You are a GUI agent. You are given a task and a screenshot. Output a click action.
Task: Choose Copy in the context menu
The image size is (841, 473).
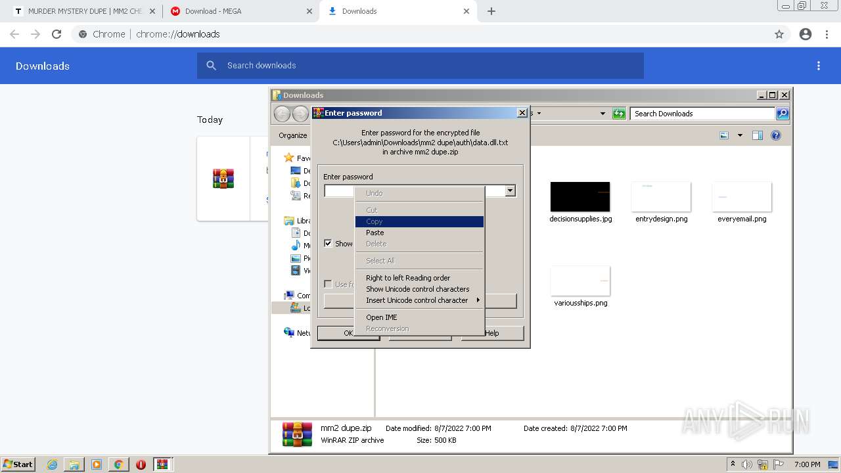point(419,221)
